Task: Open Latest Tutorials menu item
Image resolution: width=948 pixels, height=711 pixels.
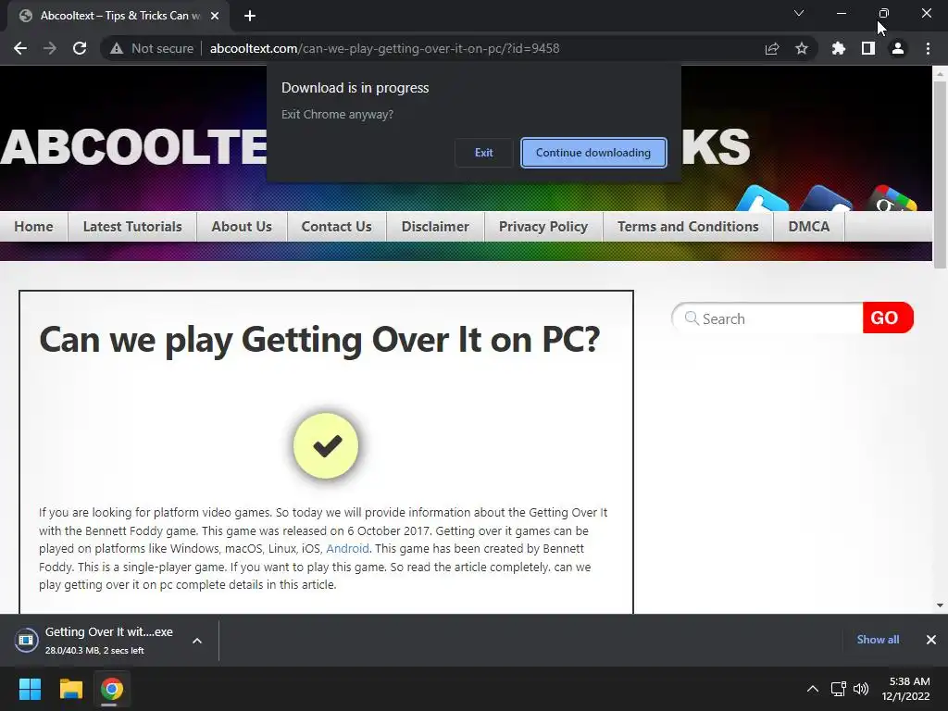Action: pos(132,227)
